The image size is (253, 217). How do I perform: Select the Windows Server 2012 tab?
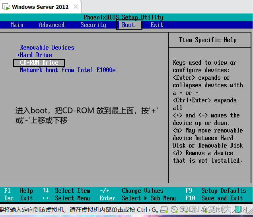point(40,7)
